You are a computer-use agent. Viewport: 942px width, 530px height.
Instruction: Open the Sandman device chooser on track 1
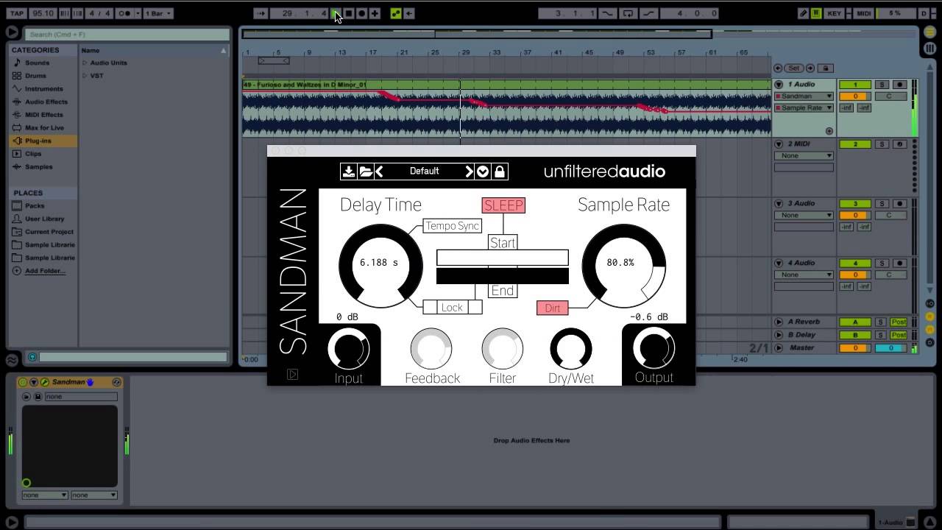804,96
